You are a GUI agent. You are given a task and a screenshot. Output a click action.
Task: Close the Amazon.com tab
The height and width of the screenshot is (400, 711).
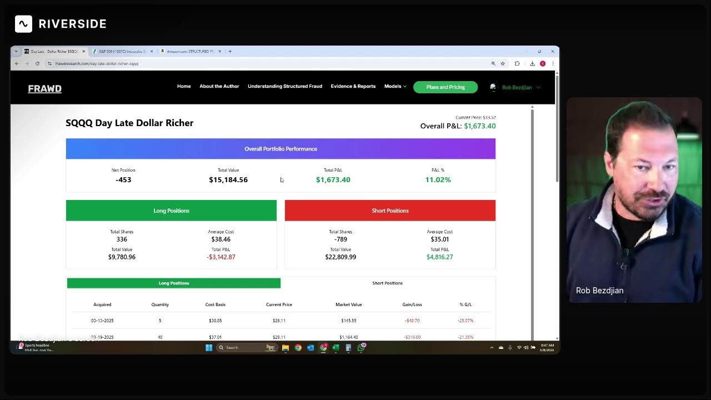pyautogui.click(x=220, y=51)
